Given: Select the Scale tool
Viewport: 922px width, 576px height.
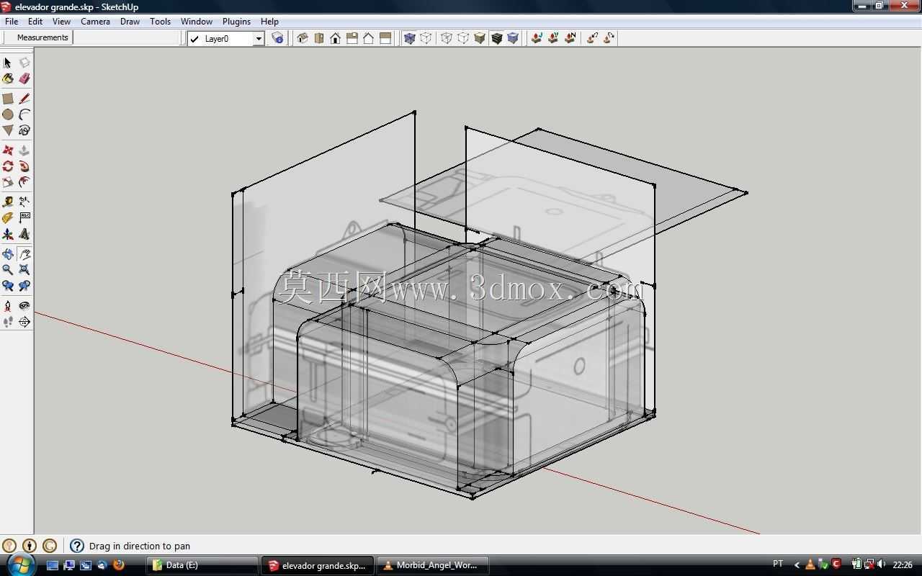Looking at the screenshot, I should pos(8,182).
